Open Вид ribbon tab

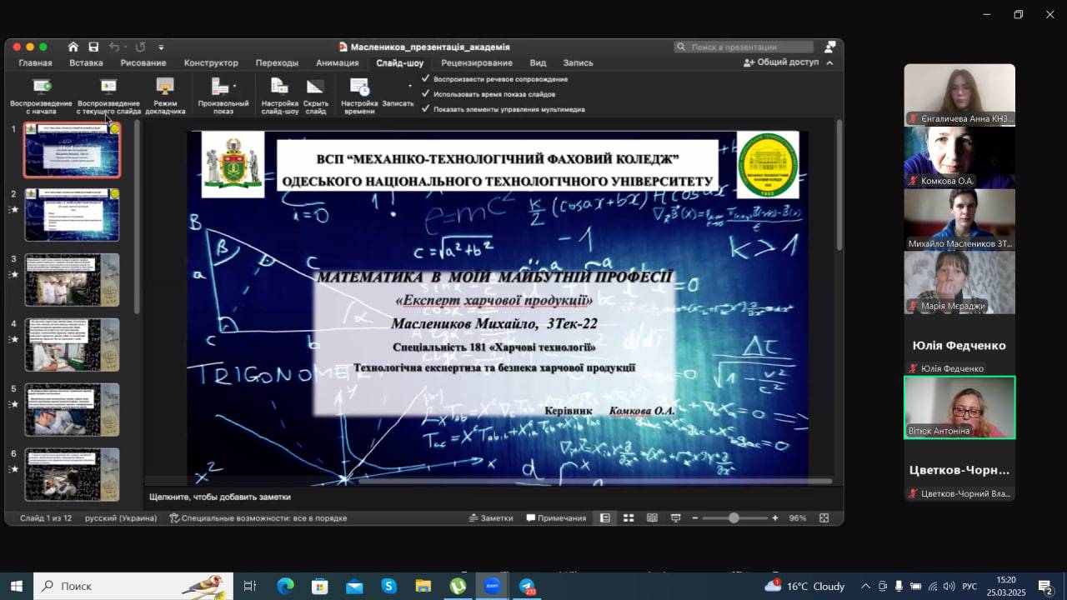pyautogui.click(x=538, y=62)
